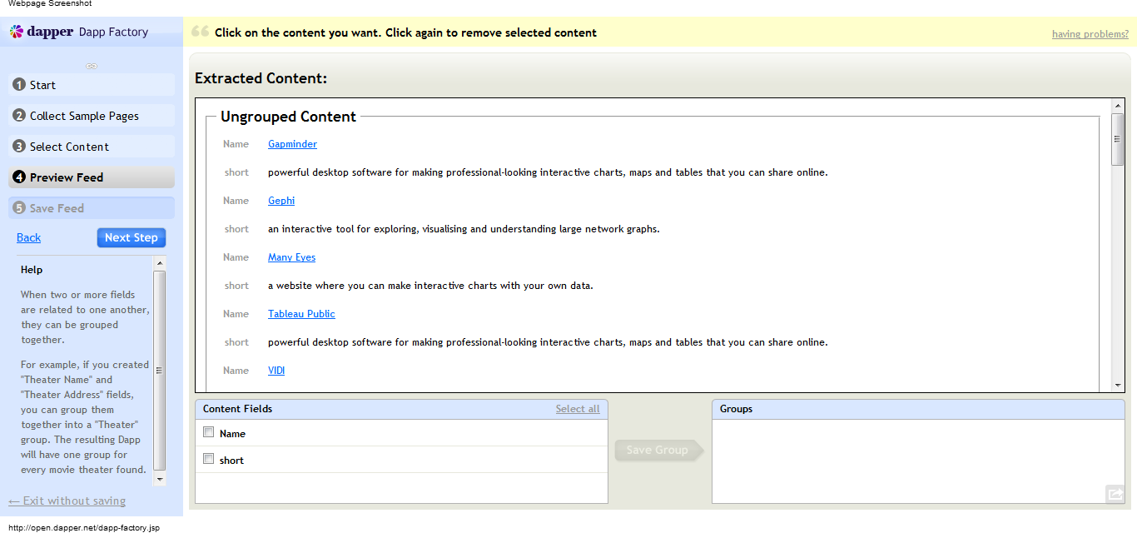The height and width of the screenshot is (533, 1137).
Task: Click the extracted content scrollbar thumb
Action: [x=1118, y=140]
